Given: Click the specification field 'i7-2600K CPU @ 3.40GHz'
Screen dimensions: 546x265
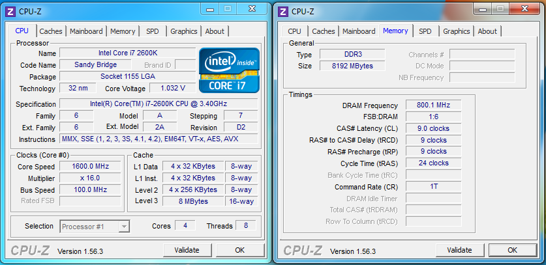Looking at the screenshot, I should pyautogui.click(x=159, y=104).
